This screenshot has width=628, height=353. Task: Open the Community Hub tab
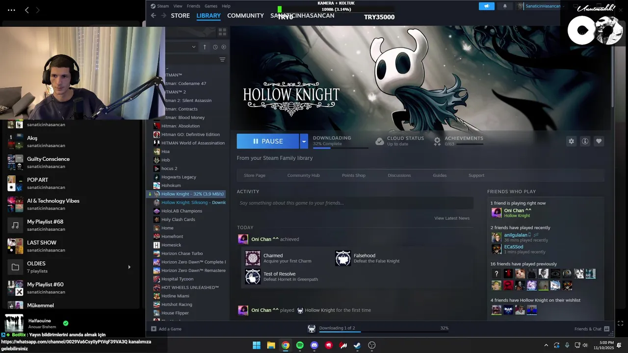coord(303,176)
